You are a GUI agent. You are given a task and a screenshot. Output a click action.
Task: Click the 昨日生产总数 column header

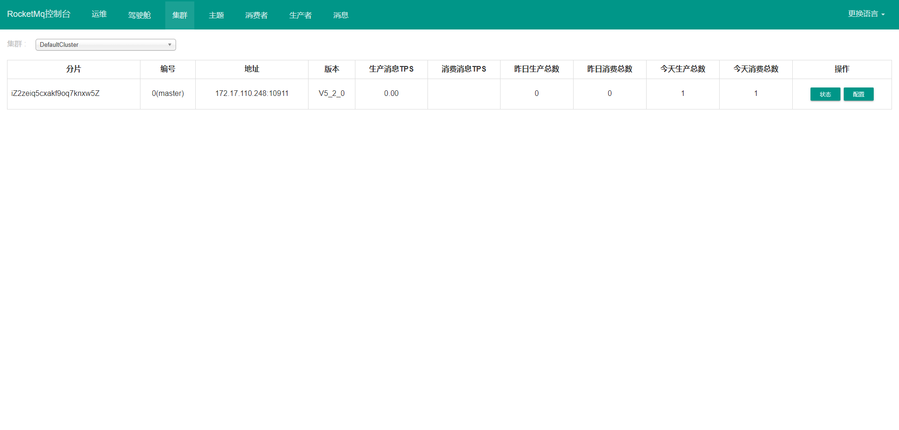tap(537, 69)
